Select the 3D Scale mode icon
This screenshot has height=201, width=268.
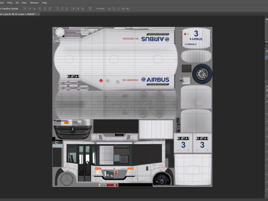tap(128, 9)
